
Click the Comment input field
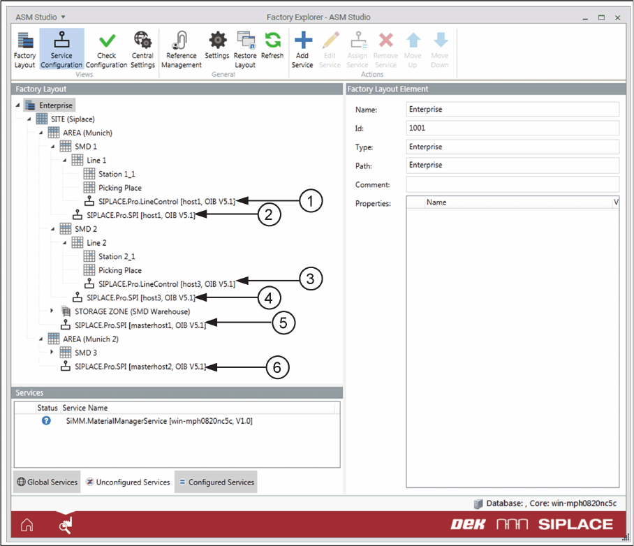click(x=512, y=184)
